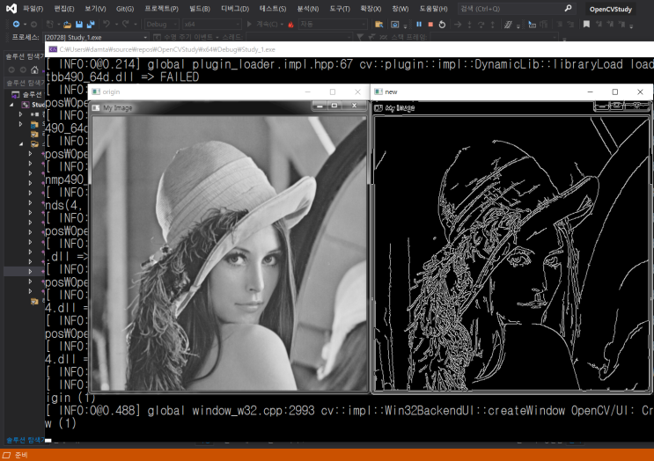This screenshot has height=461, width=654.
Task: Click the undo arrow icon
Action: click(107, 24)
